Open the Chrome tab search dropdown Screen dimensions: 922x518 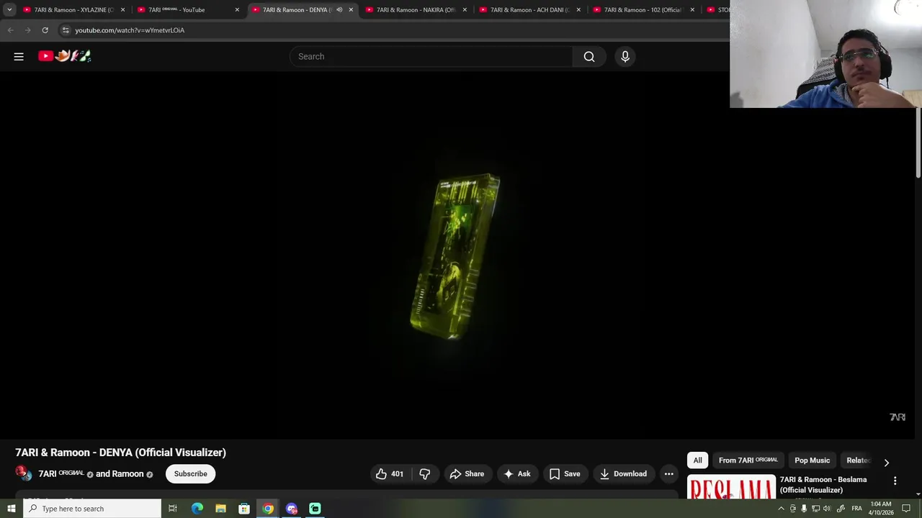(x=9, y=10)
